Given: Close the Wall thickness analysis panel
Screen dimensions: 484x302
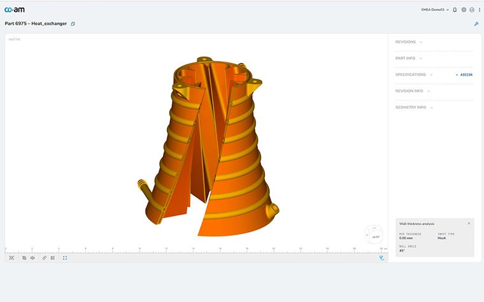Looking at the screenshot, I should 469,223.
